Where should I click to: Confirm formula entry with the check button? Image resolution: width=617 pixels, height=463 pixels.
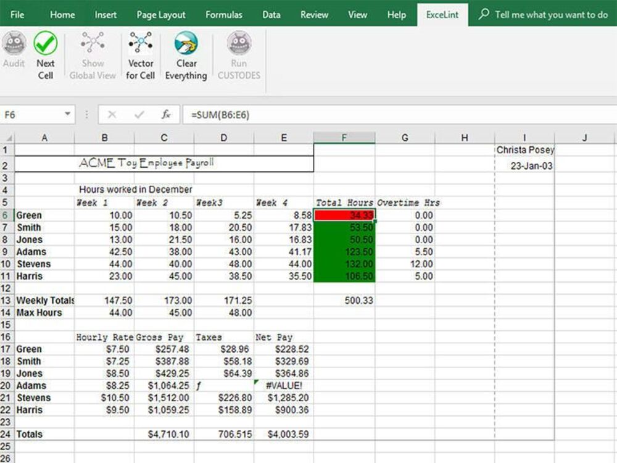tap(138, 113)
